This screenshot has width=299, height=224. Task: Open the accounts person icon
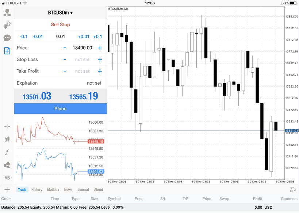pyautogui.click(x=7, y=13)
